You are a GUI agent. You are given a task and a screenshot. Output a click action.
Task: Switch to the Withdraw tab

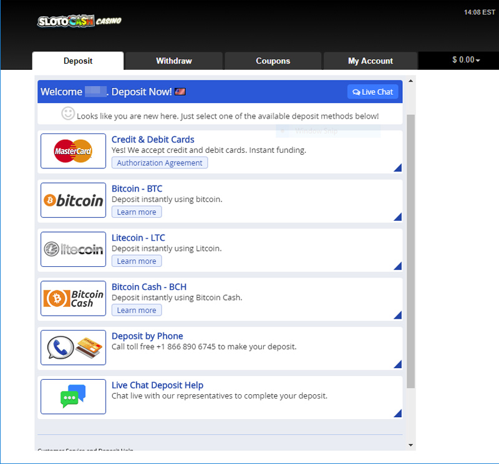[174, 60]
